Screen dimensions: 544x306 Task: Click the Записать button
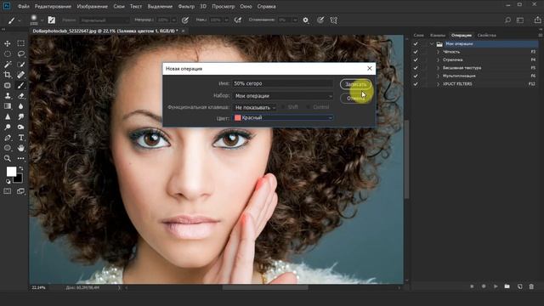click(x=355, y=84)
